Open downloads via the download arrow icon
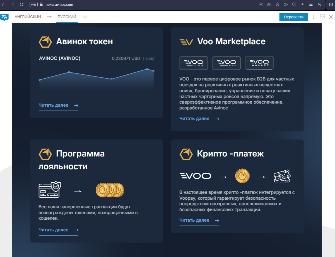The height and width of the screenshot is (257, 335). [x=302, y=4]
